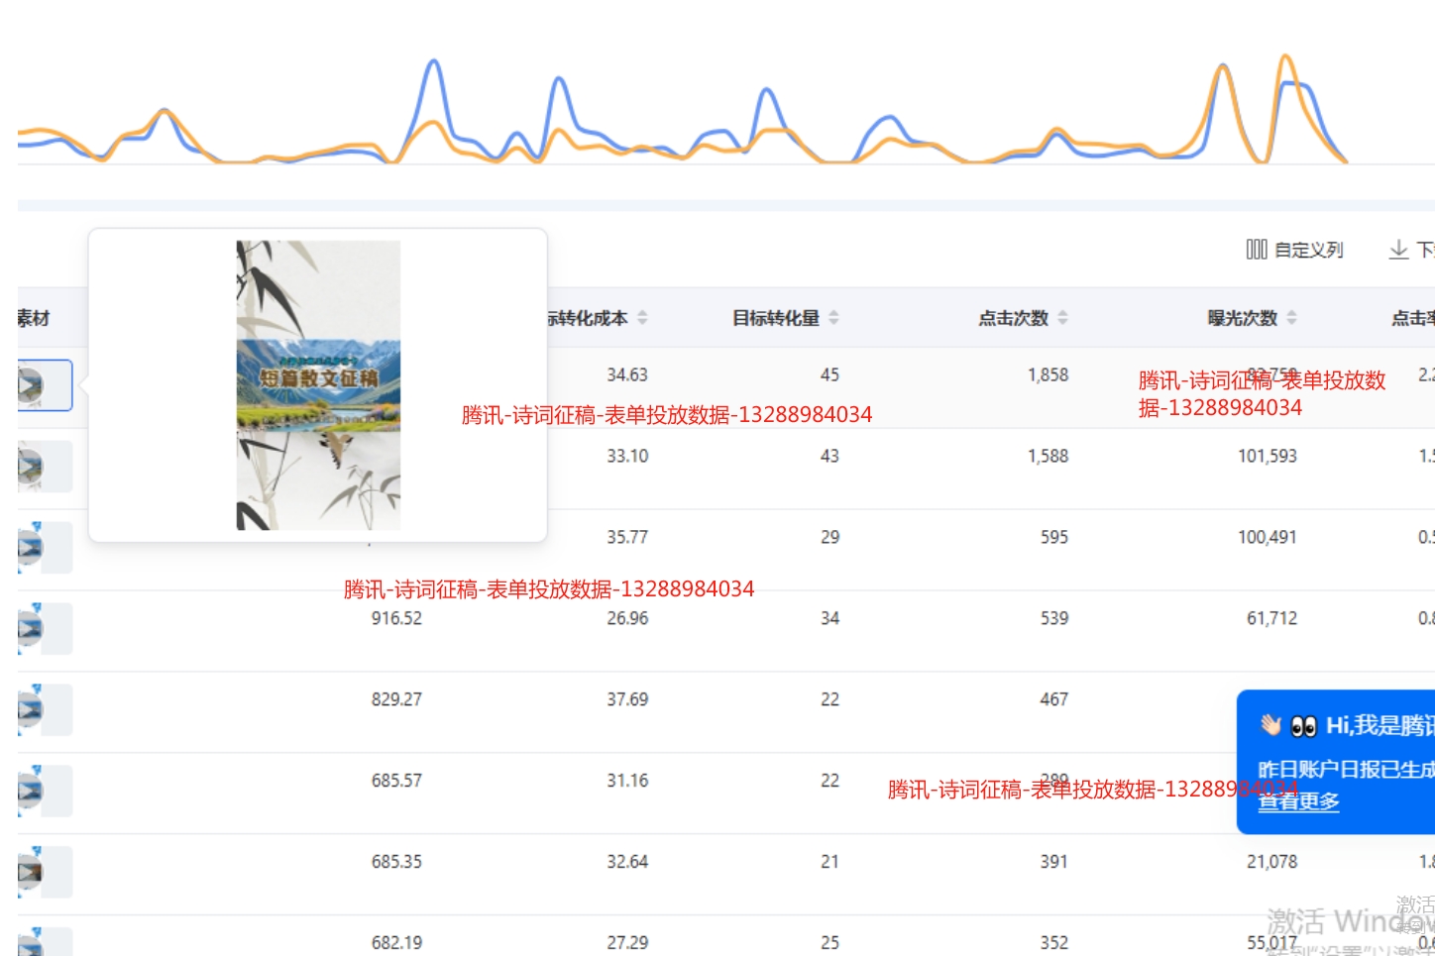
Task: Click the tallest blue peak on trend chart
Action: [433, 62]
